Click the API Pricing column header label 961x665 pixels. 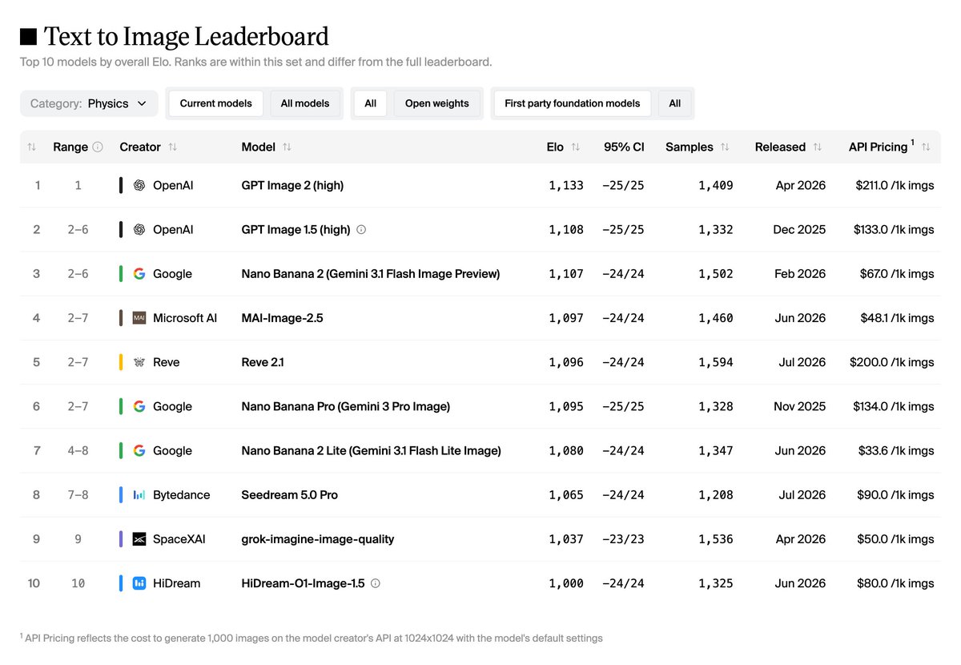pos(879,147)
